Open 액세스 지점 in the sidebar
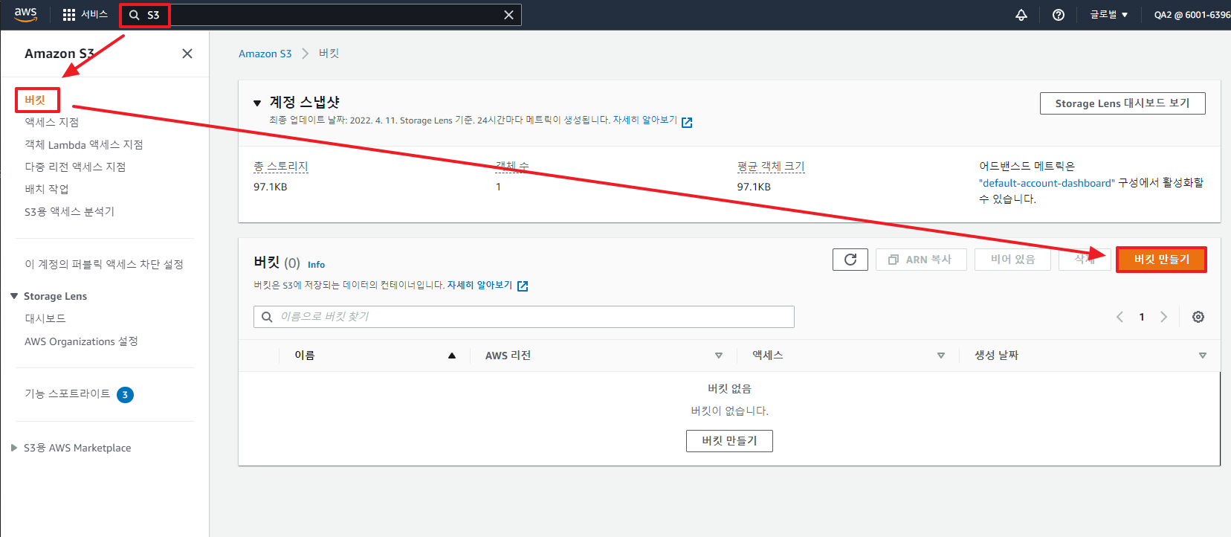The width and height of the screenshot is (1231, 537). coord(51,122)
